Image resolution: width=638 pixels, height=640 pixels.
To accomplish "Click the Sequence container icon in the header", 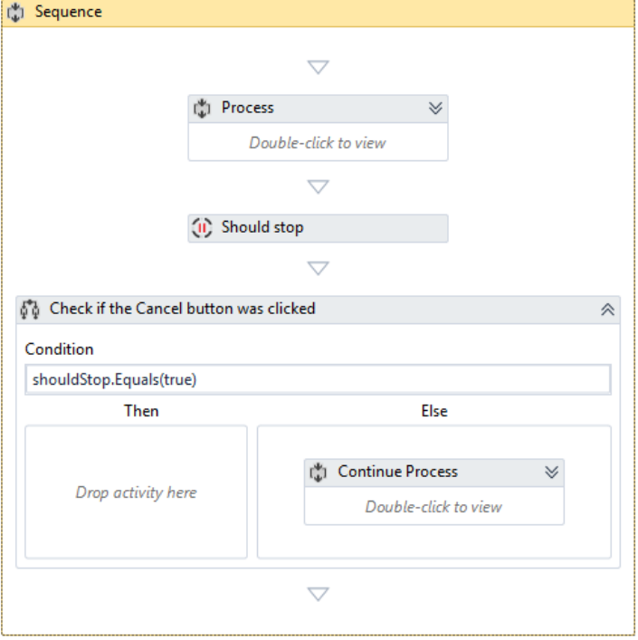I will pyautogui.click(x=15, y=13).
